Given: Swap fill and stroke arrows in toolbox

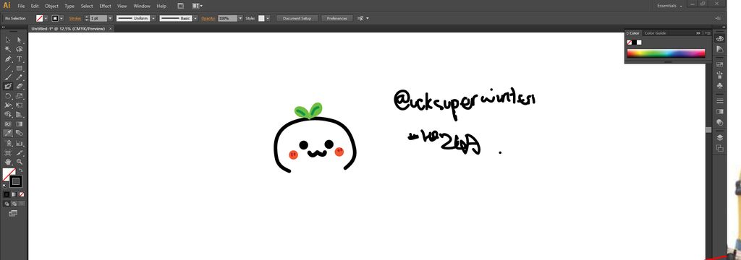Looking at the screenshot, I should [20, 170].
